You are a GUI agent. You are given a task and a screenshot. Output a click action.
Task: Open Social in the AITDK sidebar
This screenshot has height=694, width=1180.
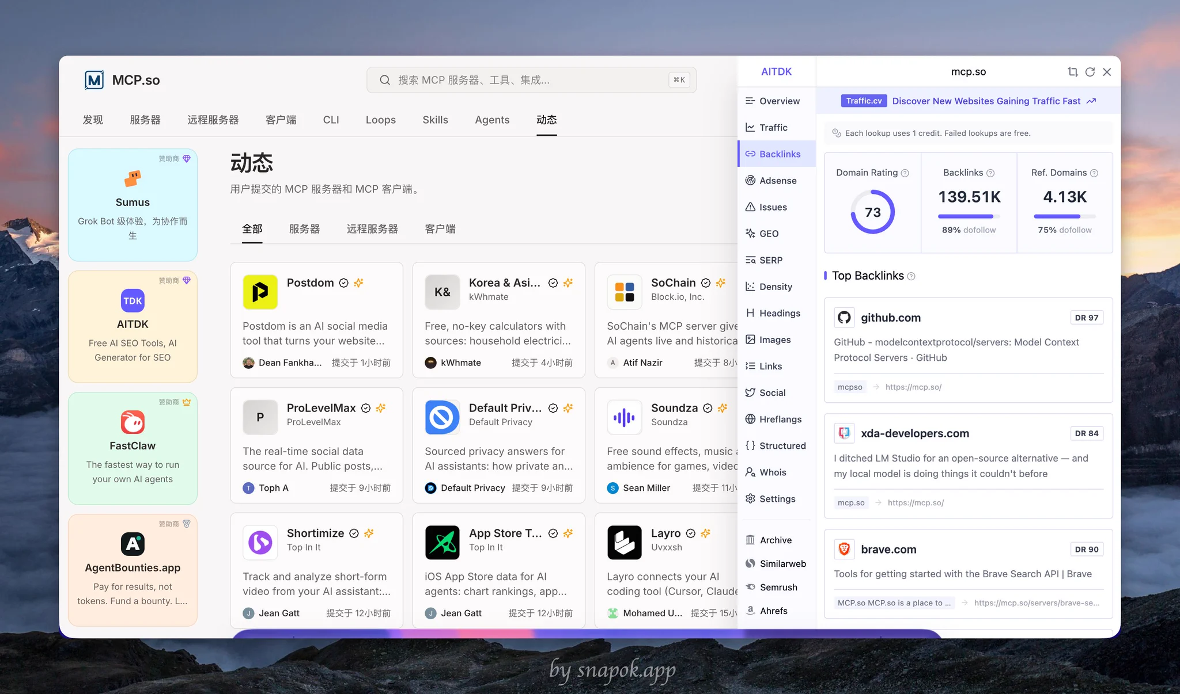[776, 392]
